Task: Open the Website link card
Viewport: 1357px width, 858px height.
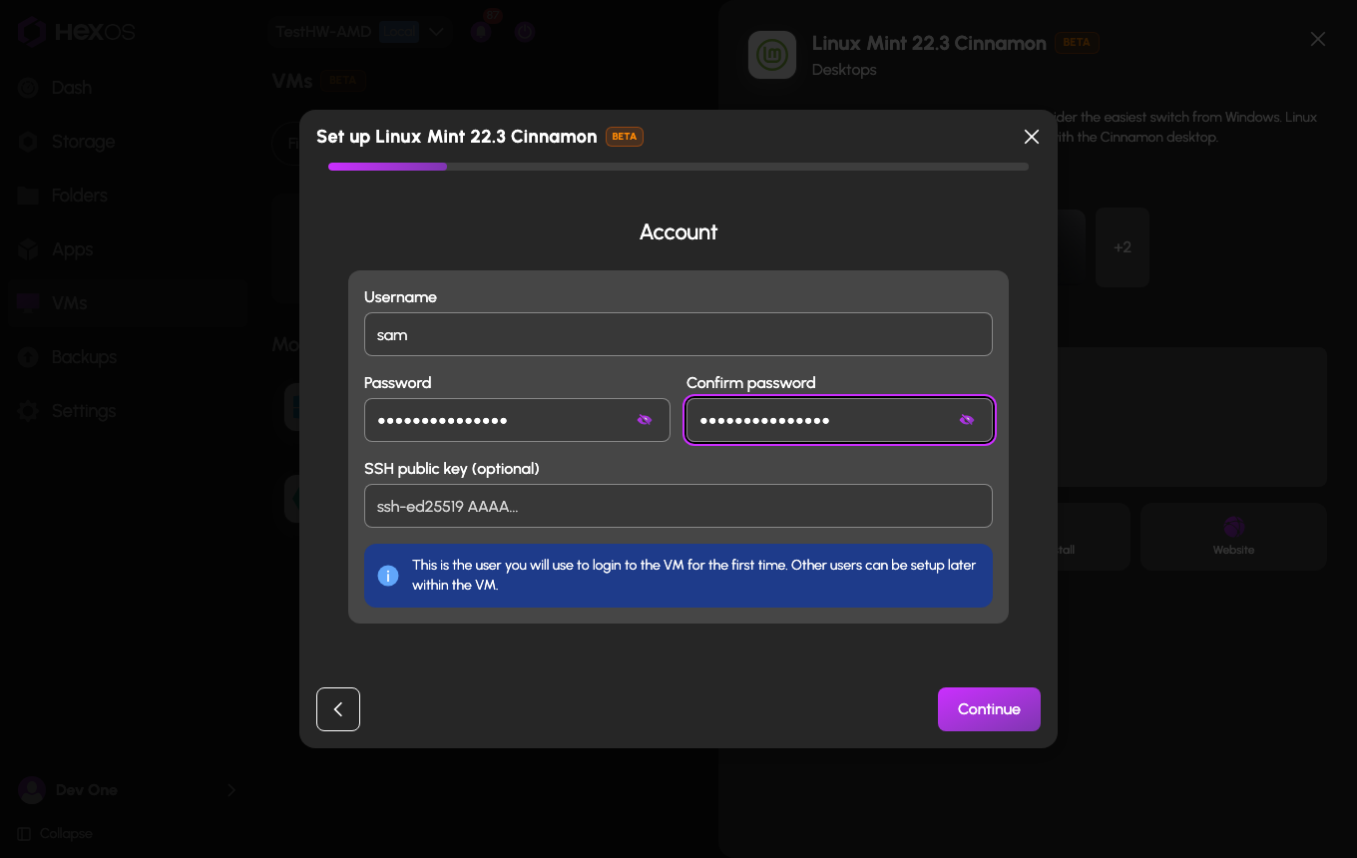Action: coord(1233,537)
